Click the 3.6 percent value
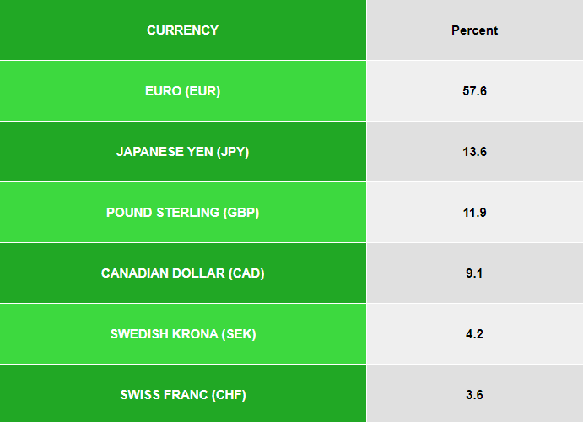583x422 pixels. click(x=475, y=394)
